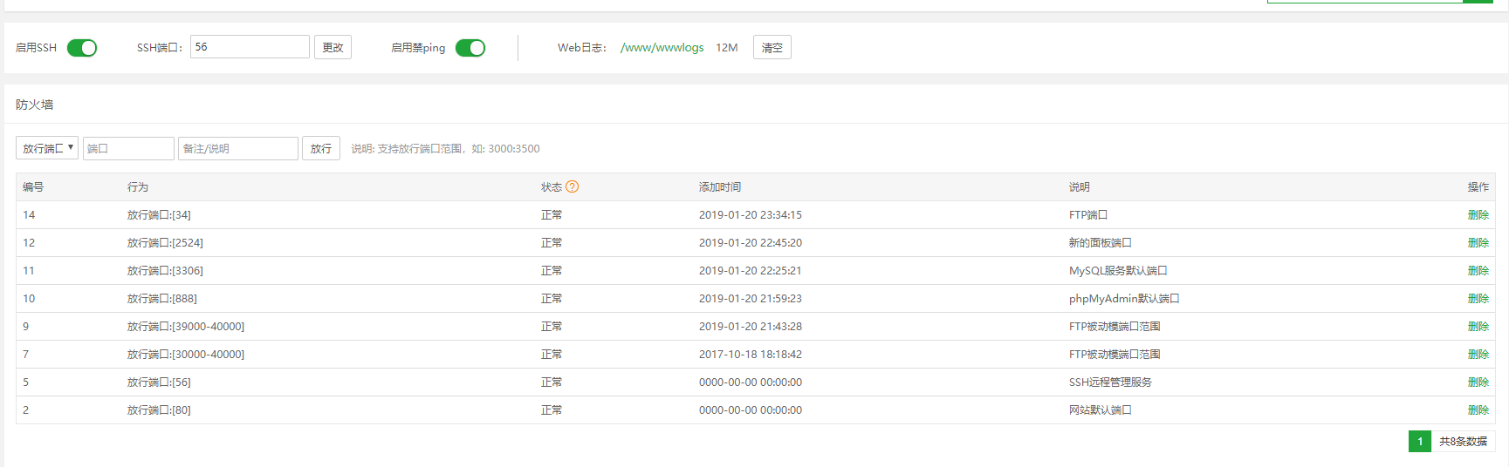Delete the 新的面板端口 rule for port 2524
The width and height of the screenshot is (1509, 467).
click(x=1478, y=243)
